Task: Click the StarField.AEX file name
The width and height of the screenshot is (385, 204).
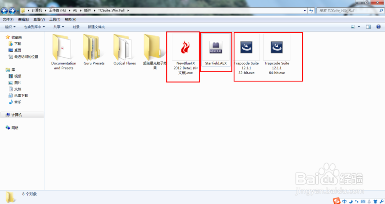Action: point(216,63)
